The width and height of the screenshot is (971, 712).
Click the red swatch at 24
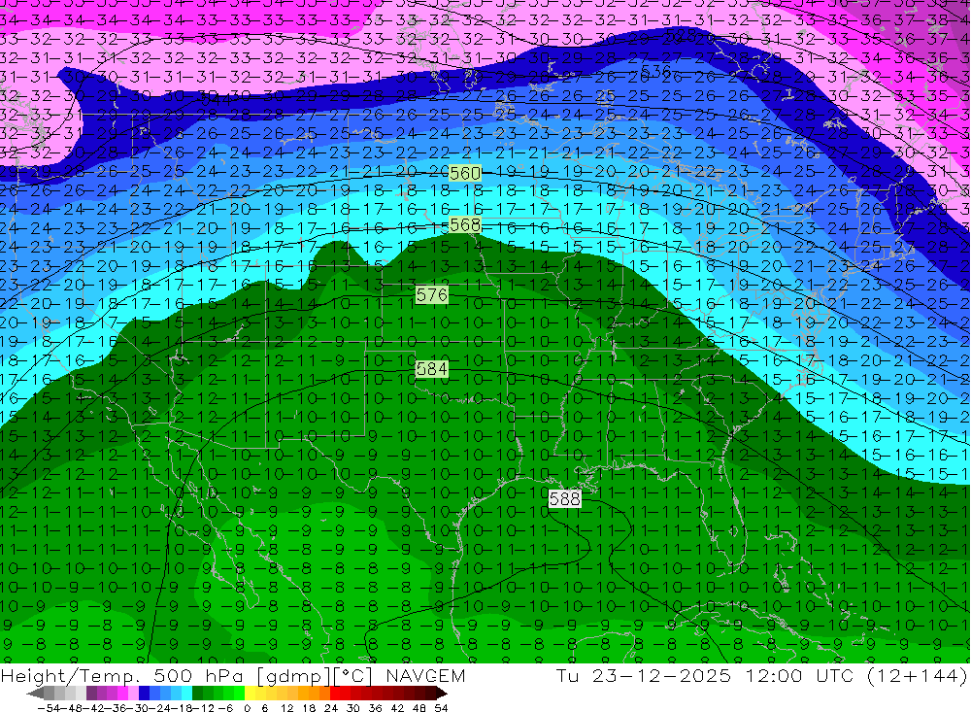pyautogui.click(x=336, y=694)
